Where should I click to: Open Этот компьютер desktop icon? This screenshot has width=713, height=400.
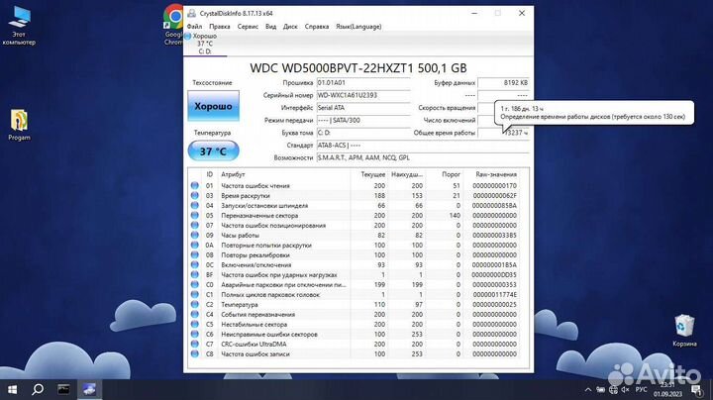[19, 26]
